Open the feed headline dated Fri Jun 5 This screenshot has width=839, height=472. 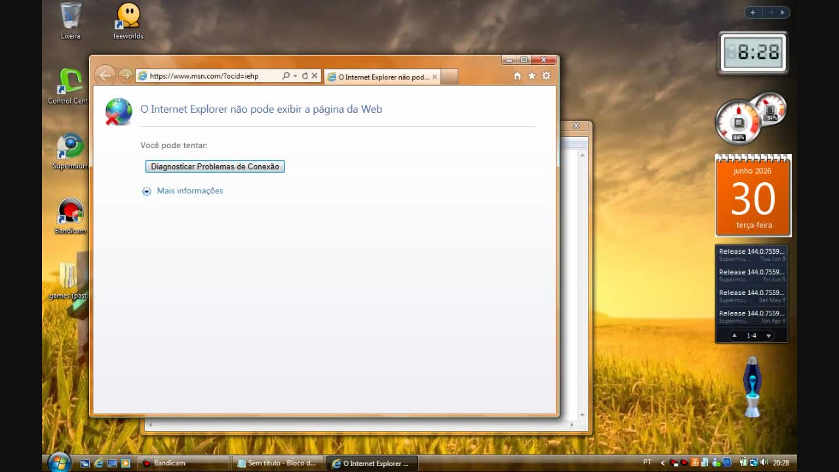point(752,275)
